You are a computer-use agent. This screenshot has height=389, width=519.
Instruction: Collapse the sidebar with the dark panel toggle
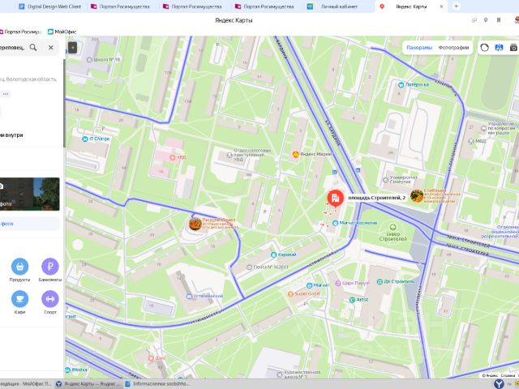pyautogui.click(x=72, y=48)
